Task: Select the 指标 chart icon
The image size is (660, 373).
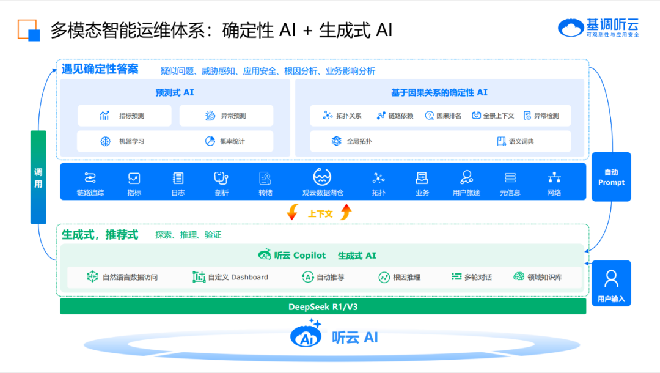Action: tap(134, 178)
